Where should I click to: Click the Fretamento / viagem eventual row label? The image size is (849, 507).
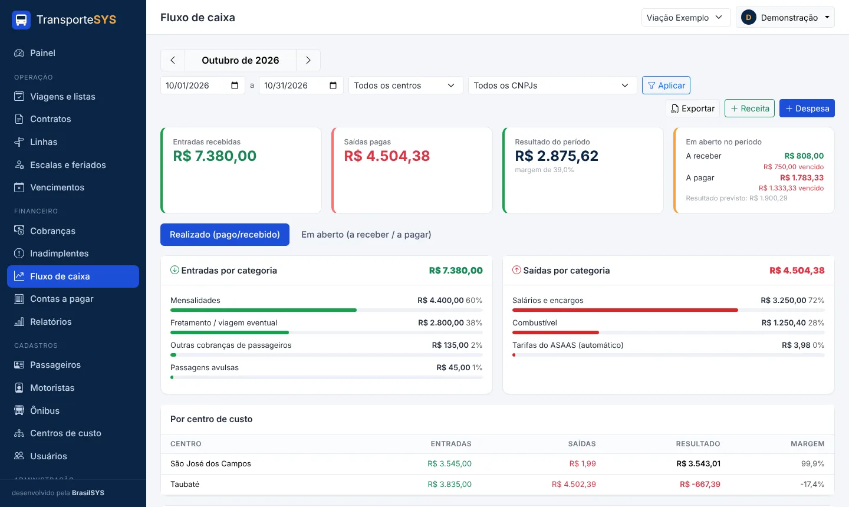pos(223,322)
